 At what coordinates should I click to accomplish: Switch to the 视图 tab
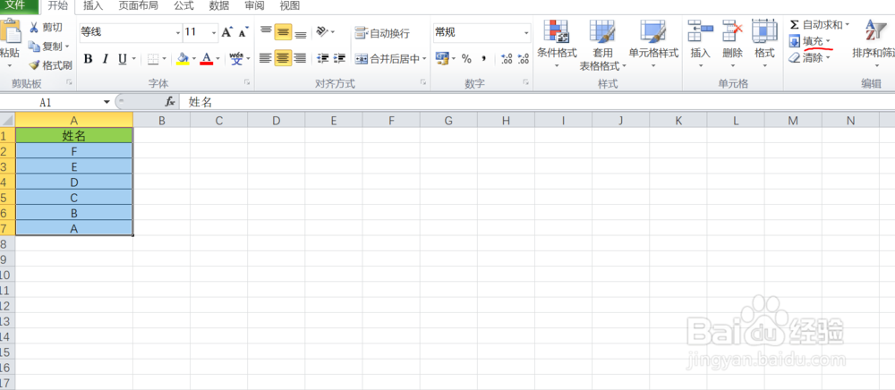290,6
